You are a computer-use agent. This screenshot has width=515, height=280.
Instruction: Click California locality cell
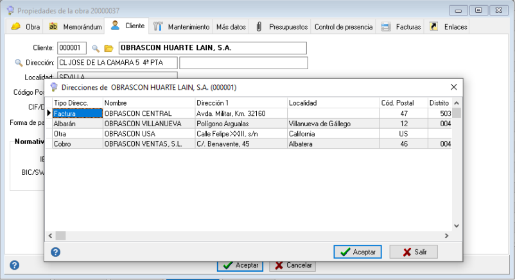tap(333, 134)
